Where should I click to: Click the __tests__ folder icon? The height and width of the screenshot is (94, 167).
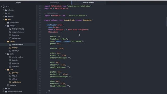pyautogui.click(x=6, y=10)
